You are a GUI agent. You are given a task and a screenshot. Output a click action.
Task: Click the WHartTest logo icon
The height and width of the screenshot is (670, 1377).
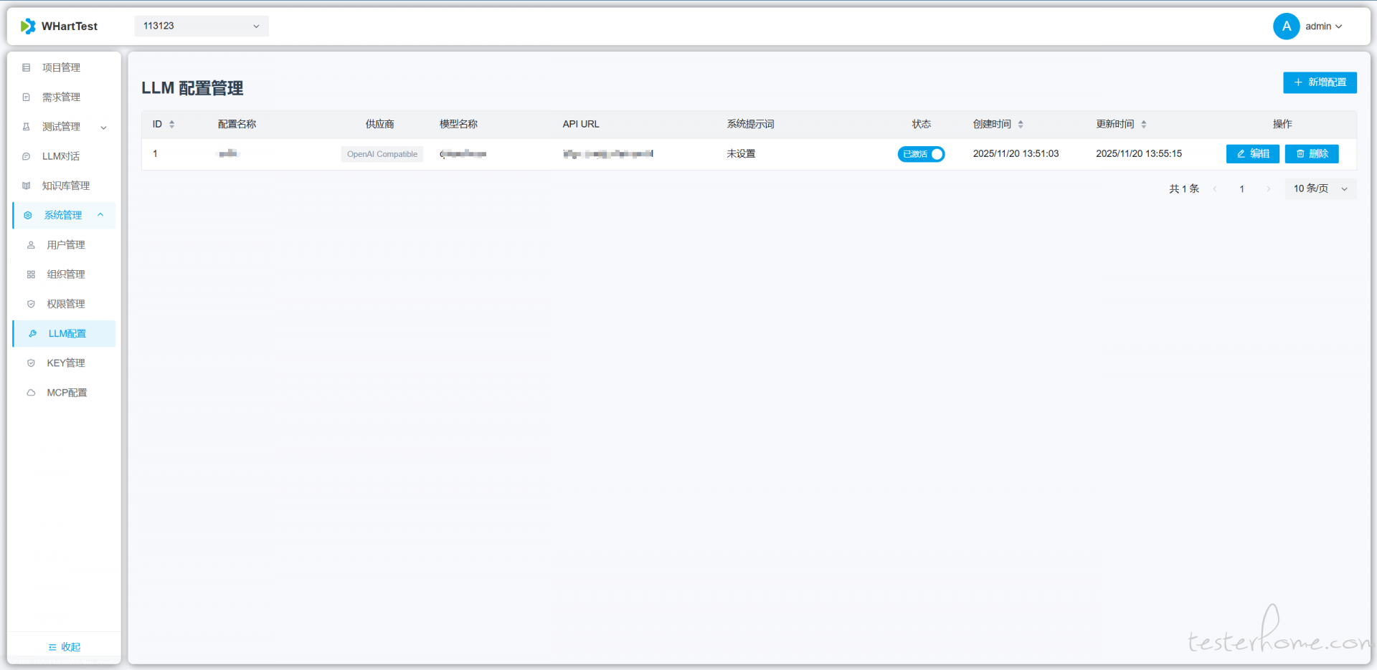tap(28, 27)
